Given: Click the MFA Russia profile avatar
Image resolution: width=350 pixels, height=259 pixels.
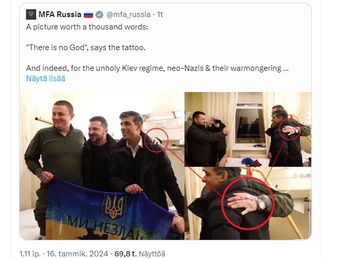Looking at the screenshot, I should point(31,14).
